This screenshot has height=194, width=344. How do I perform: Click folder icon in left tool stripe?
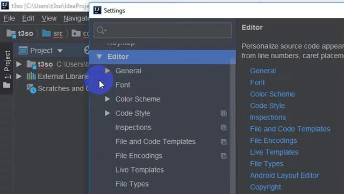[x=6, y=85]
